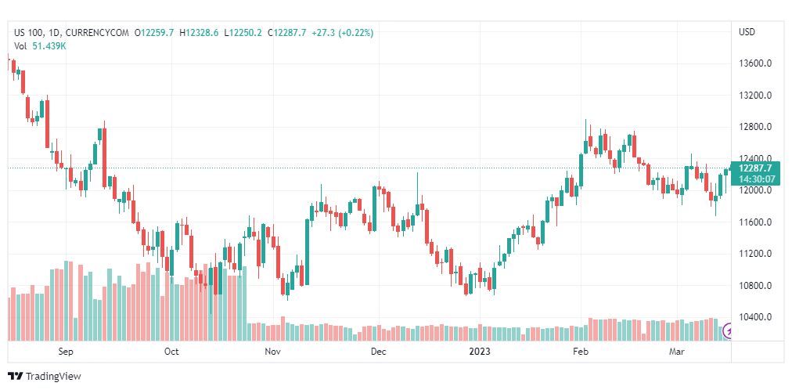Click the purple lightning event icon

[x=729, y=331]
